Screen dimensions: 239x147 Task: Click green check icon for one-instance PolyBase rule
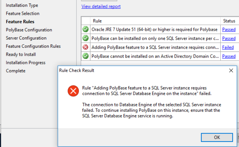coord(86,38)
